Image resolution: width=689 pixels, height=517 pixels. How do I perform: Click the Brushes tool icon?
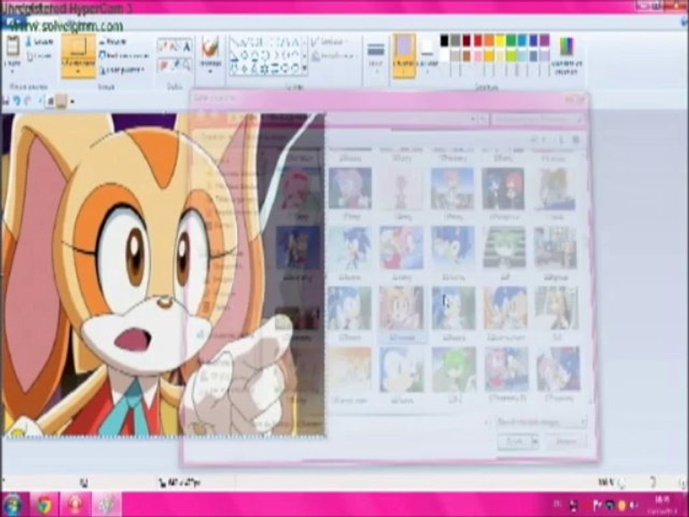(x=210, y=46)
